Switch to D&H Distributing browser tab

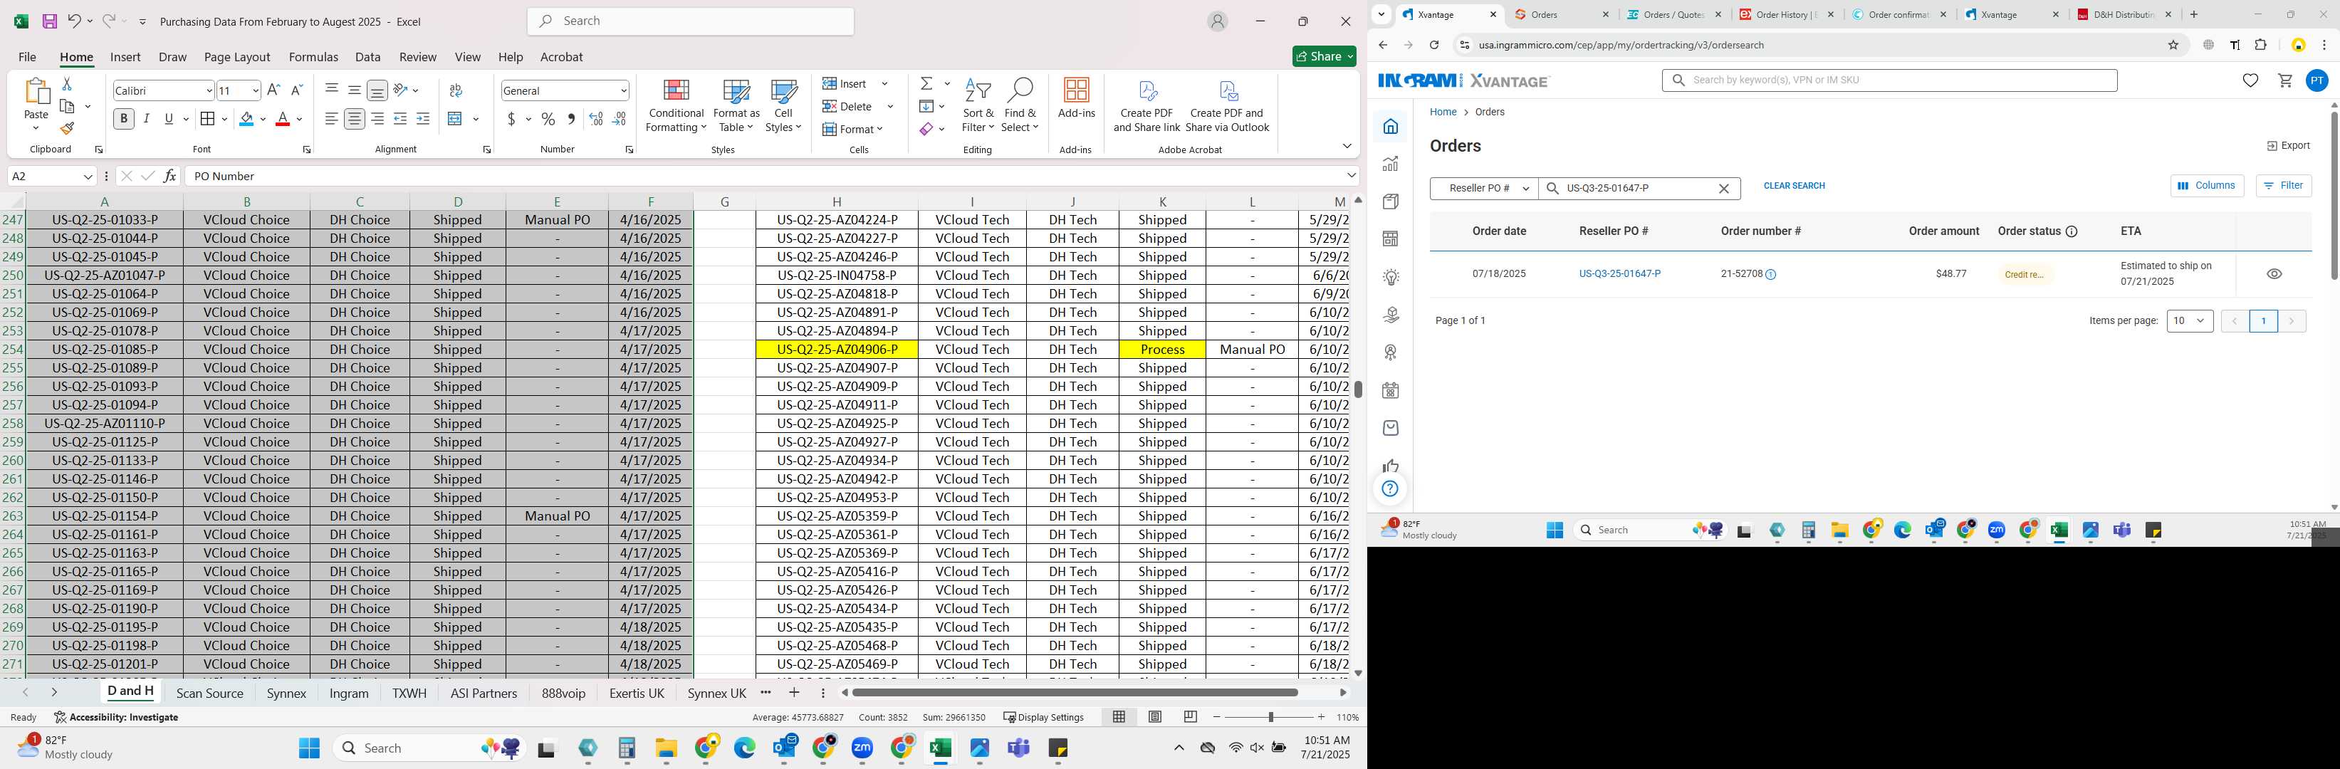pos(2124,14)
